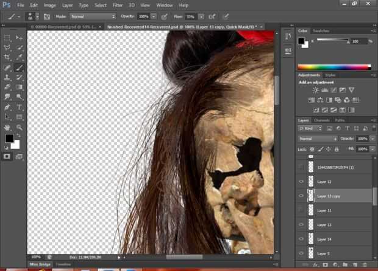The width and height of the screenshot is (378, 271).
Task: Delete layer with trash icon
Action: coord(365,265)
